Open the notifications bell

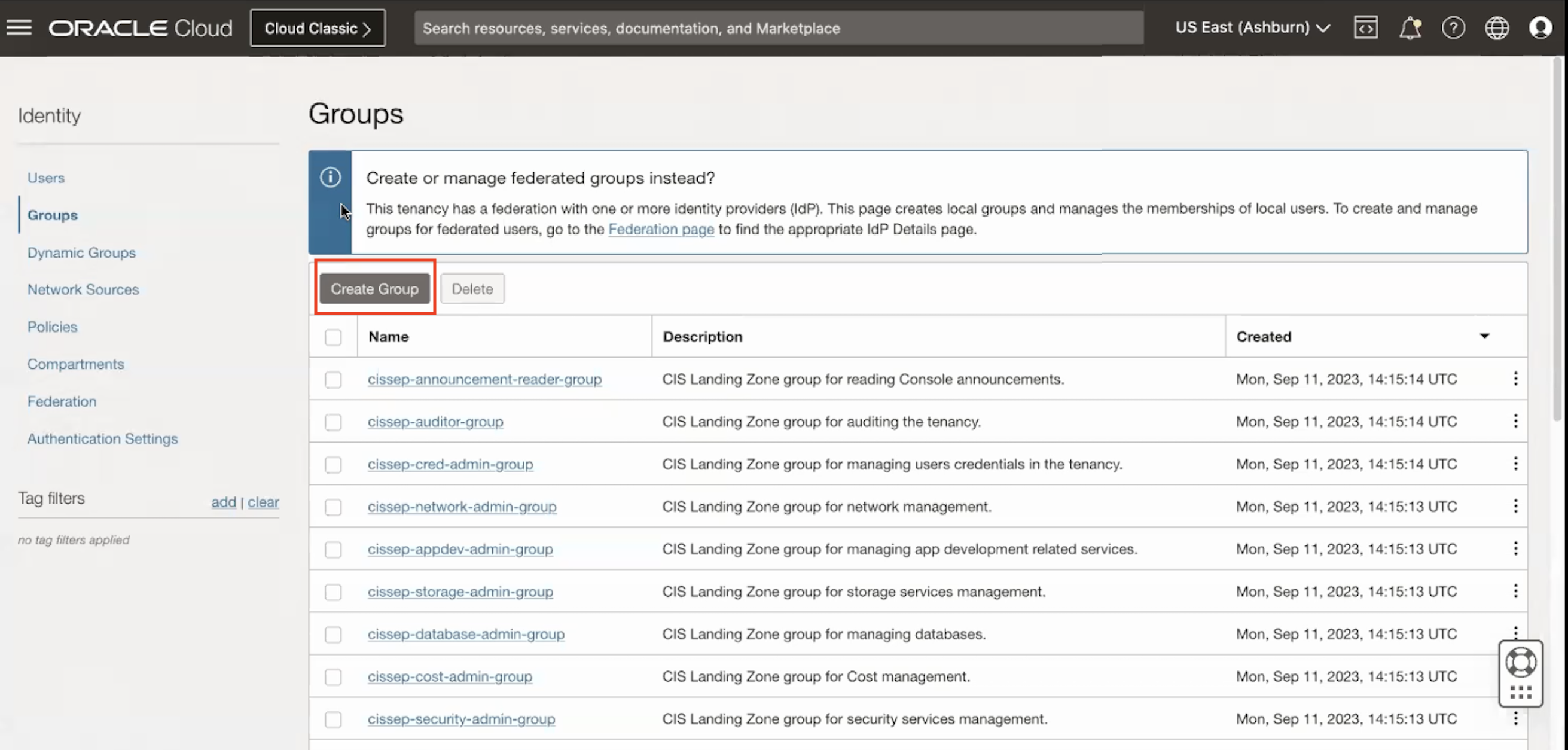(x=1410, y=28)
